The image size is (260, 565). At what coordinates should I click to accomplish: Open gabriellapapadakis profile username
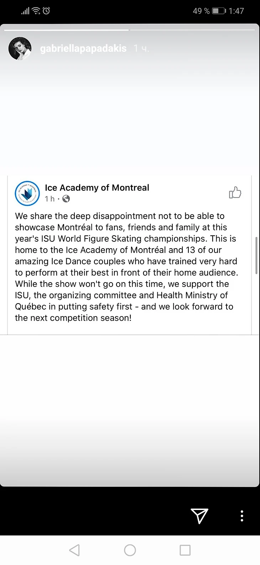click(x=83, y=49)
